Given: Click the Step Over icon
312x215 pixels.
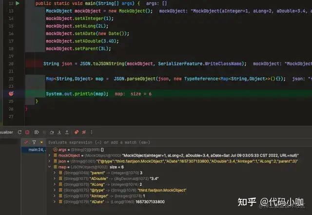Looking at the screenshot, I should pyautogui.click(x=52, y=132).
